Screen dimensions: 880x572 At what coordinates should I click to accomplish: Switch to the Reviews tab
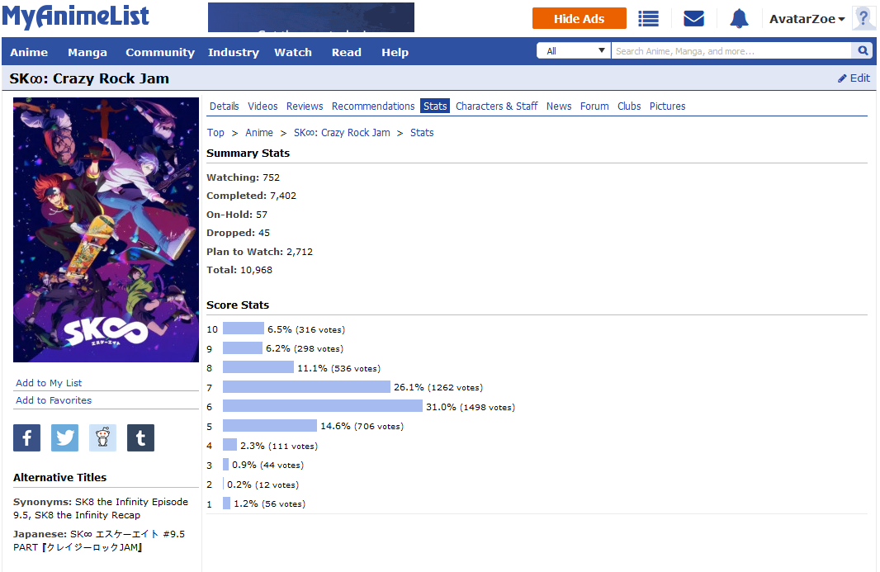point(305,106)
